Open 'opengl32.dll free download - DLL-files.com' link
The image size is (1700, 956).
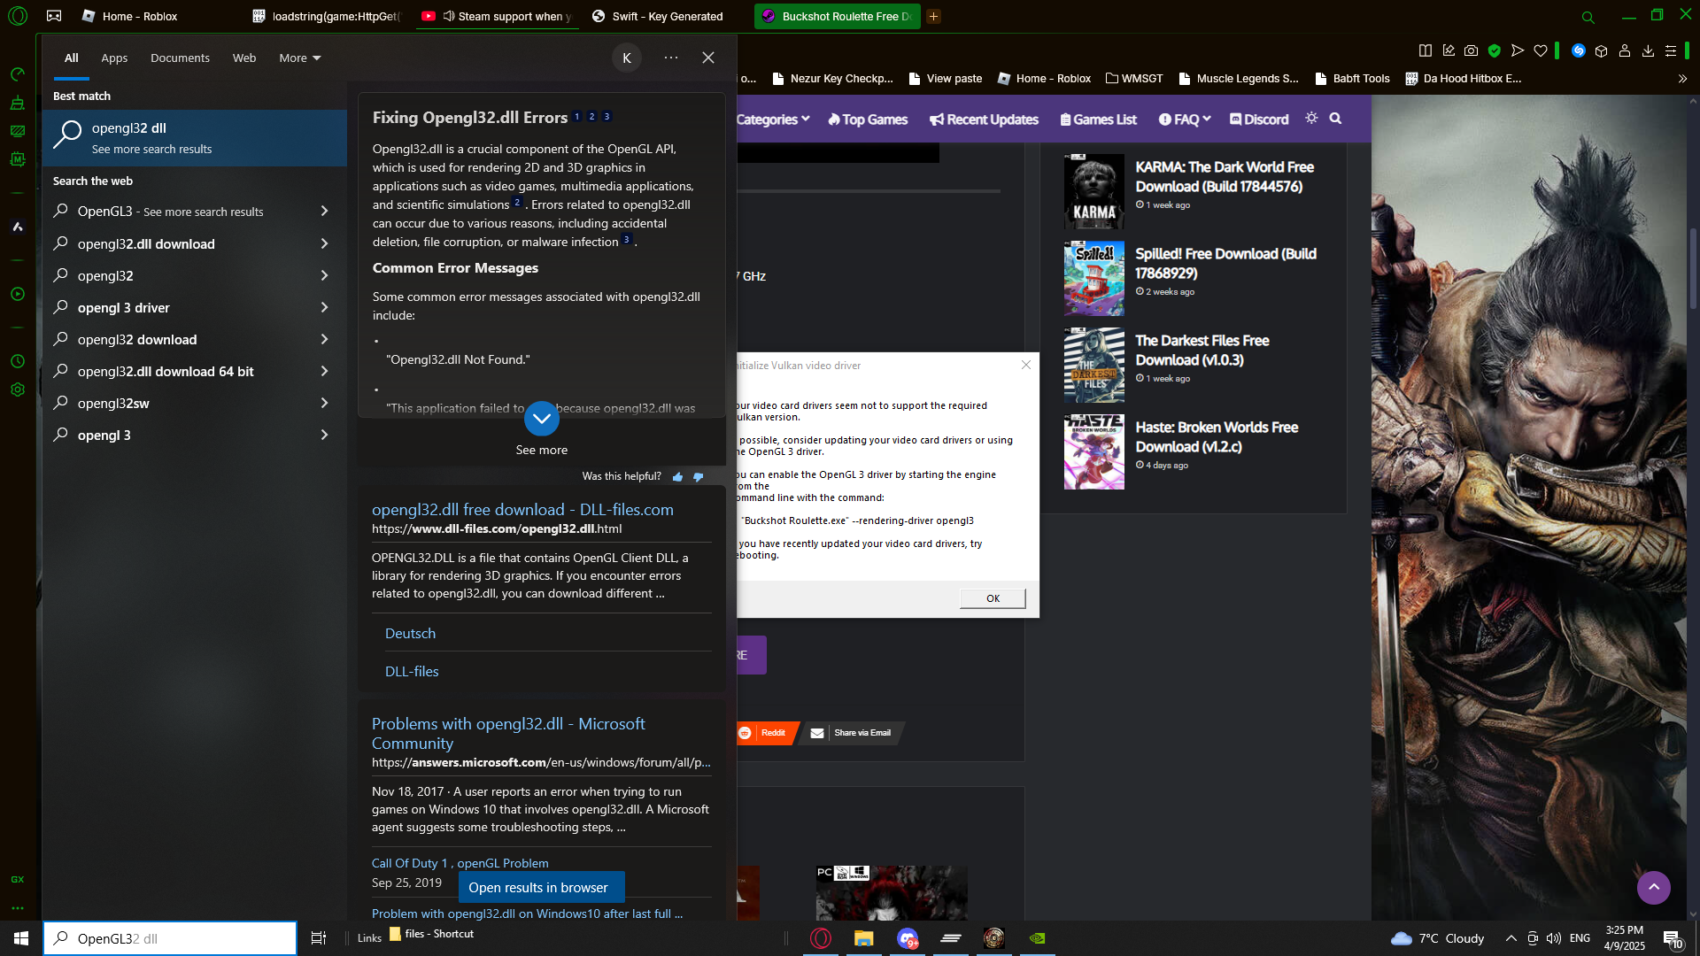(522, 510)
